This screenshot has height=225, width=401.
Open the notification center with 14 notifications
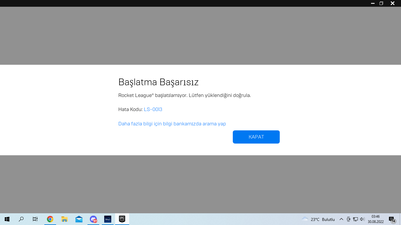[x=392, y=219]
